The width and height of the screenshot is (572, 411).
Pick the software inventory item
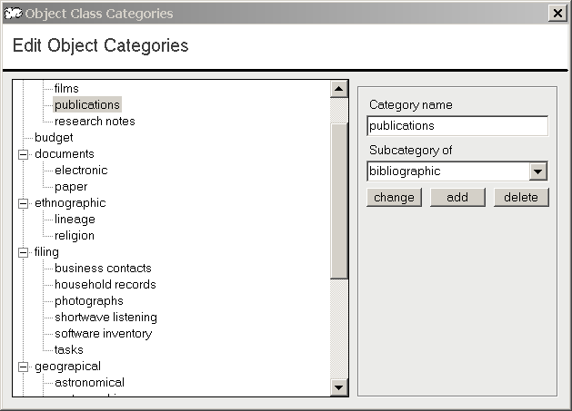[x=103, y=334]
